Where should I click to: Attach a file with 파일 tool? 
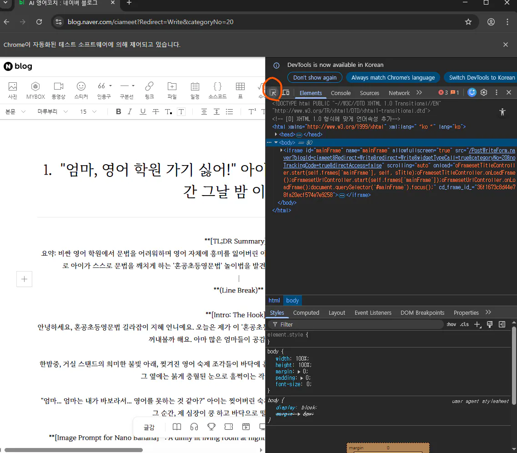pos(172,90)
